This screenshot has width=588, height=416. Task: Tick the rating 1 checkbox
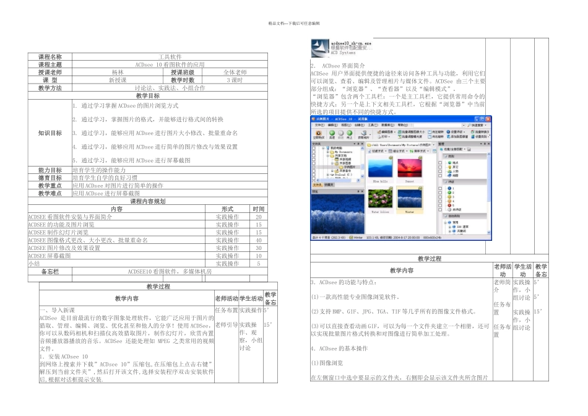[440, 188]
